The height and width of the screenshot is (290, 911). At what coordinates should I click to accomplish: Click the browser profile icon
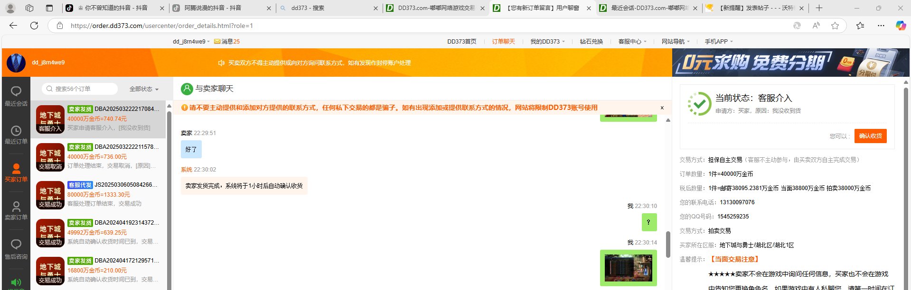click(x=10, y=8)
